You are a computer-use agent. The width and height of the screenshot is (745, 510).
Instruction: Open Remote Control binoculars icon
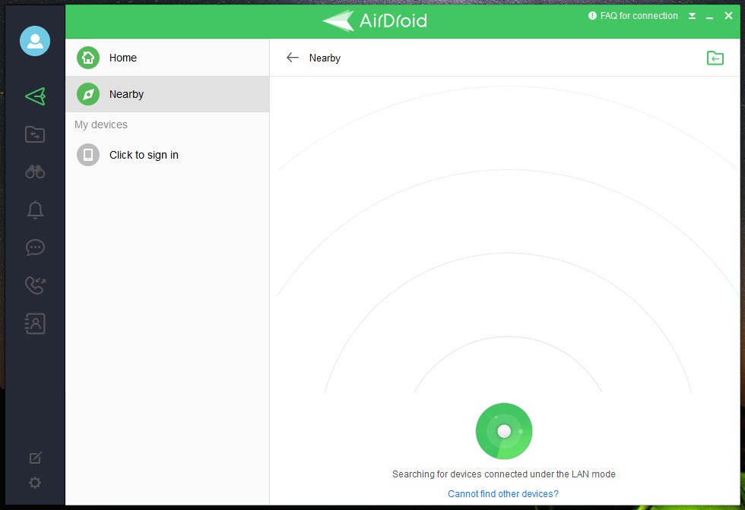[35, 172]
